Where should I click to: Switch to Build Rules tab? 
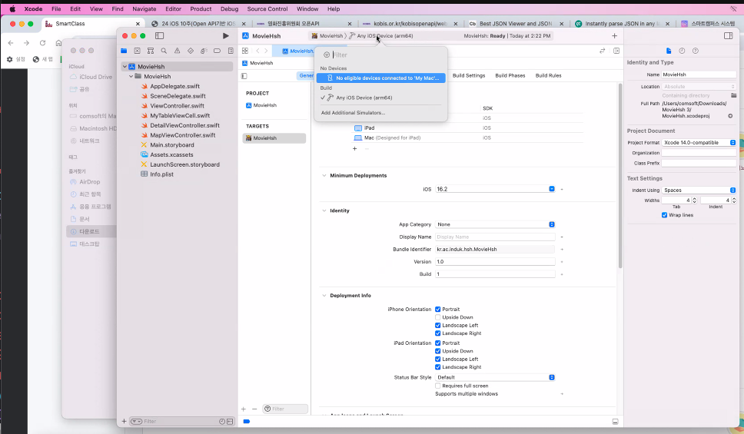click(548, 75)
